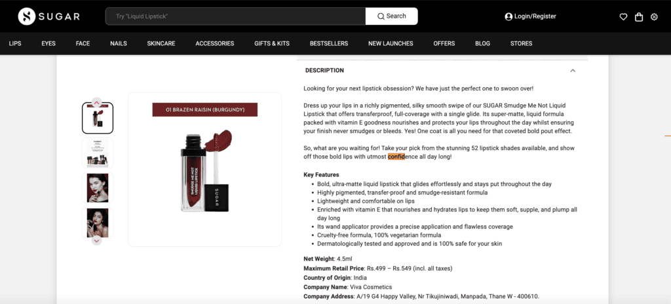Open the shopping bag cart icon
671x304 pixels.
click(638, 16)
